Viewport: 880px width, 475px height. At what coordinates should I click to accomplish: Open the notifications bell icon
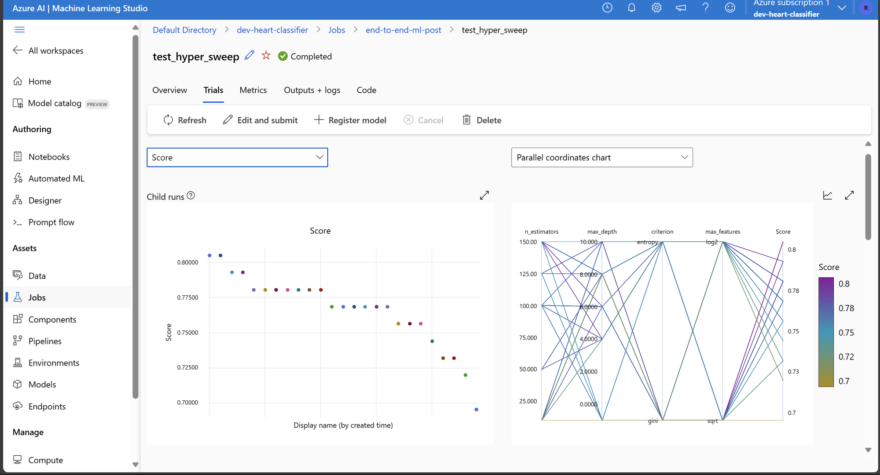(631, 8)
